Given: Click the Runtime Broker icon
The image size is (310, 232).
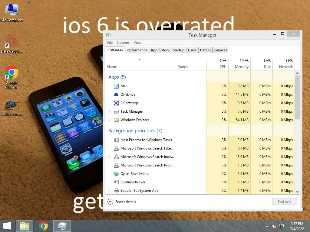Looking at the screenshot, I should 116,182.
